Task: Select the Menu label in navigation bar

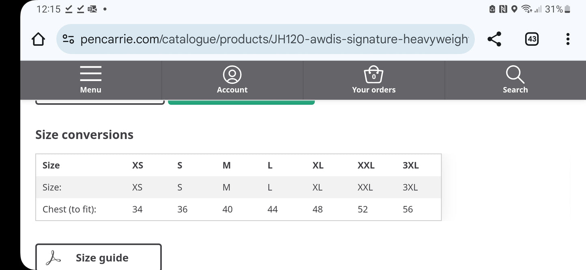Action: point(90,90)
